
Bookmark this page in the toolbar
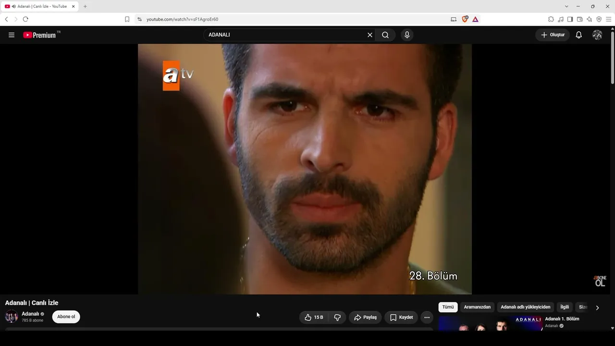[127, 19]
